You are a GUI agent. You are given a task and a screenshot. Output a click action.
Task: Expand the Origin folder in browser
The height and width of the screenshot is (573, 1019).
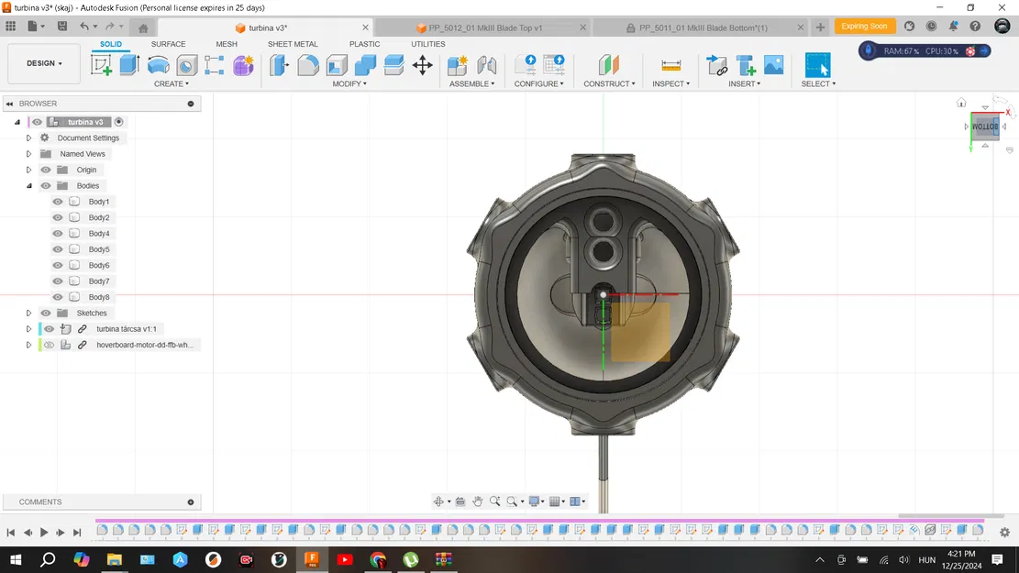[x=29, y=170]
